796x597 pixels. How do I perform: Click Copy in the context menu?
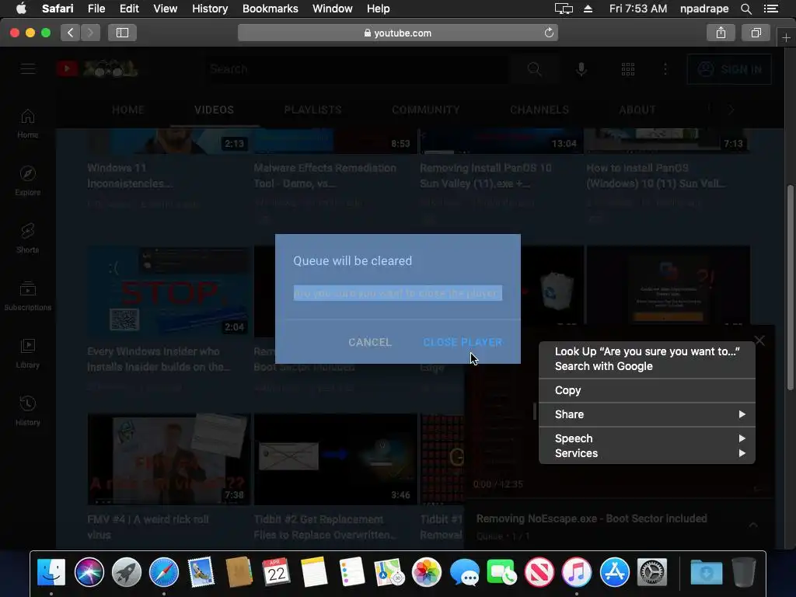pos(647,390)
